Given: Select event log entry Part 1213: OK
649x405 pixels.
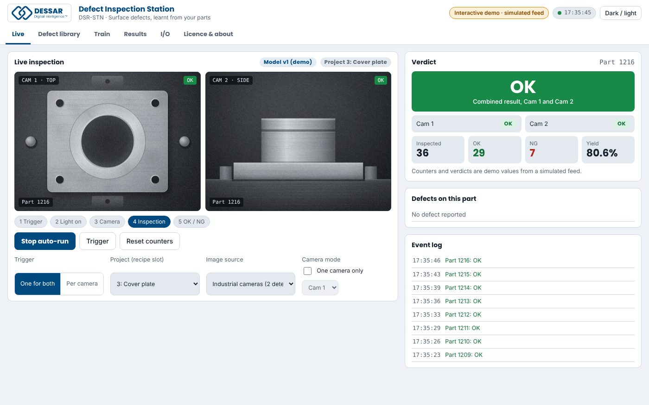Looking at the screenshot, I should pyautogui.click(x=523, y=301).
